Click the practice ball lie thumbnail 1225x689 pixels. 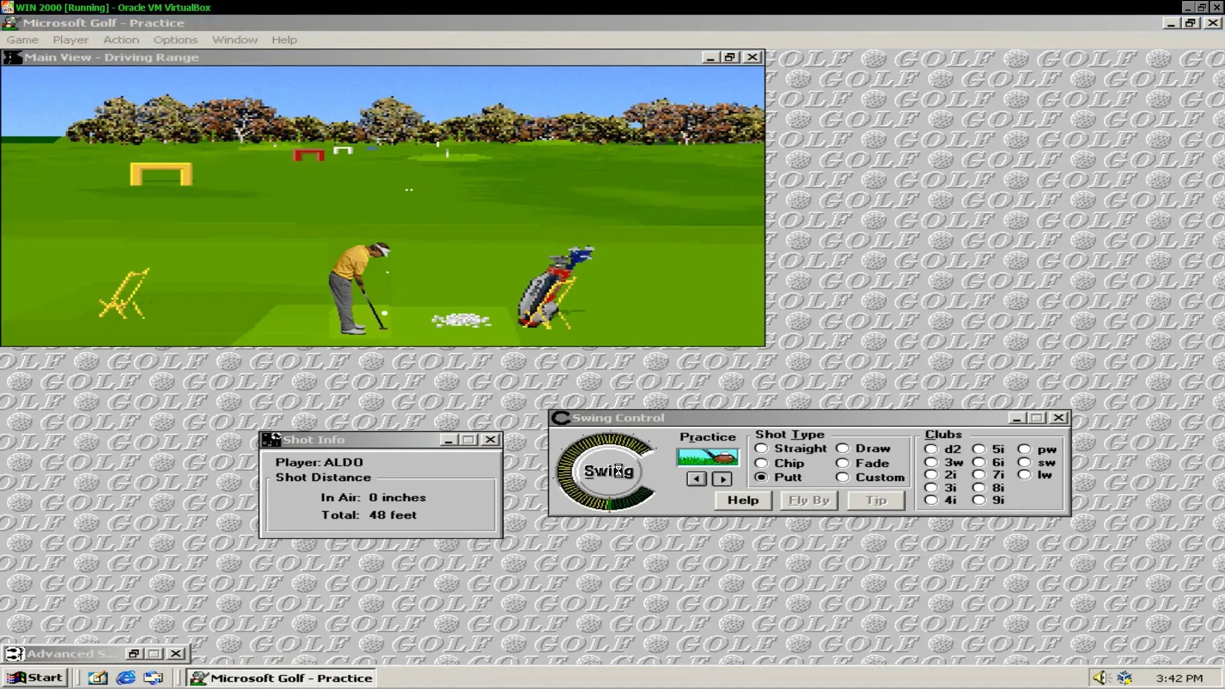[708, 457]
